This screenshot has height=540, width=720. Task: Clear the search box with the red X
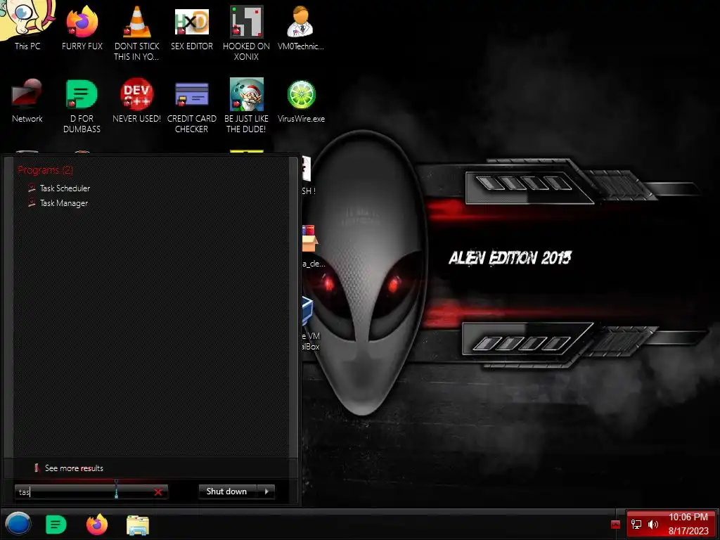click(158, 491)
